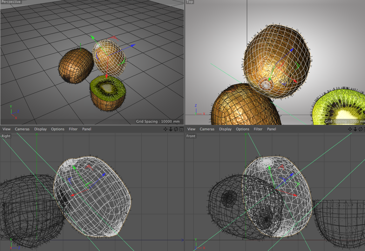Open the Display menu in Front viewport
365x251 pixels.
(225, 129)
